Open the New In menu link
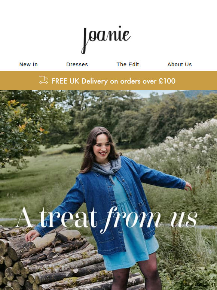 28,64
